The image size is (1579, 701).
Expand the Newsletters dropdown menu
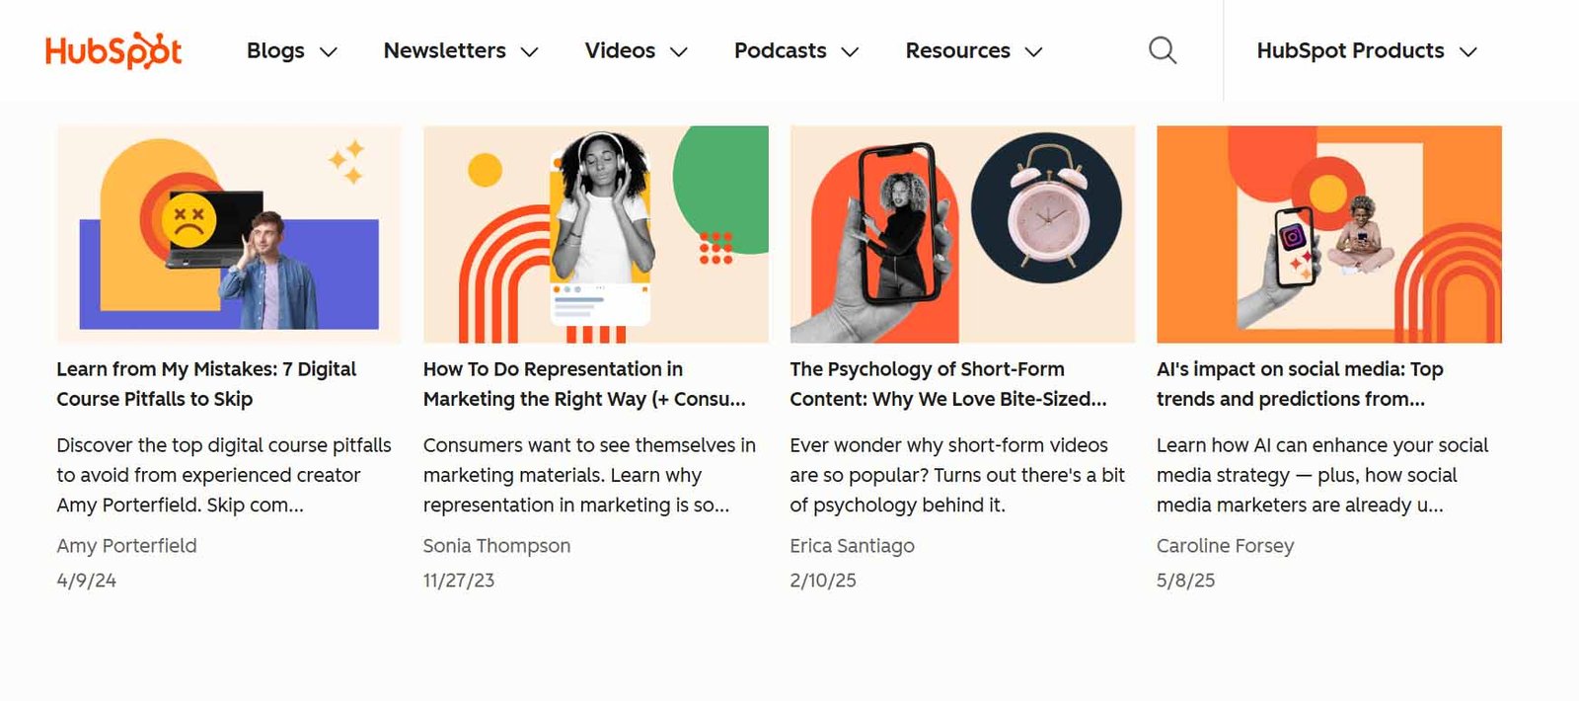460,50
